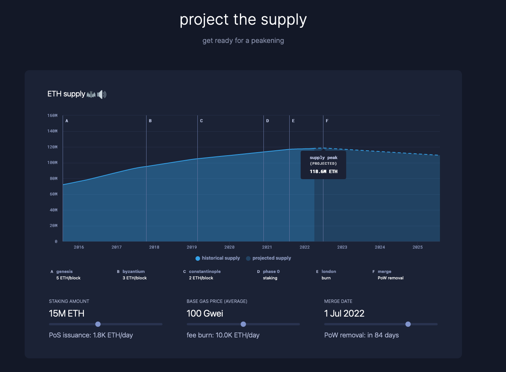Click the Base Gas Price slider handle
Screen dimensions: 506x372
[243, 324]
